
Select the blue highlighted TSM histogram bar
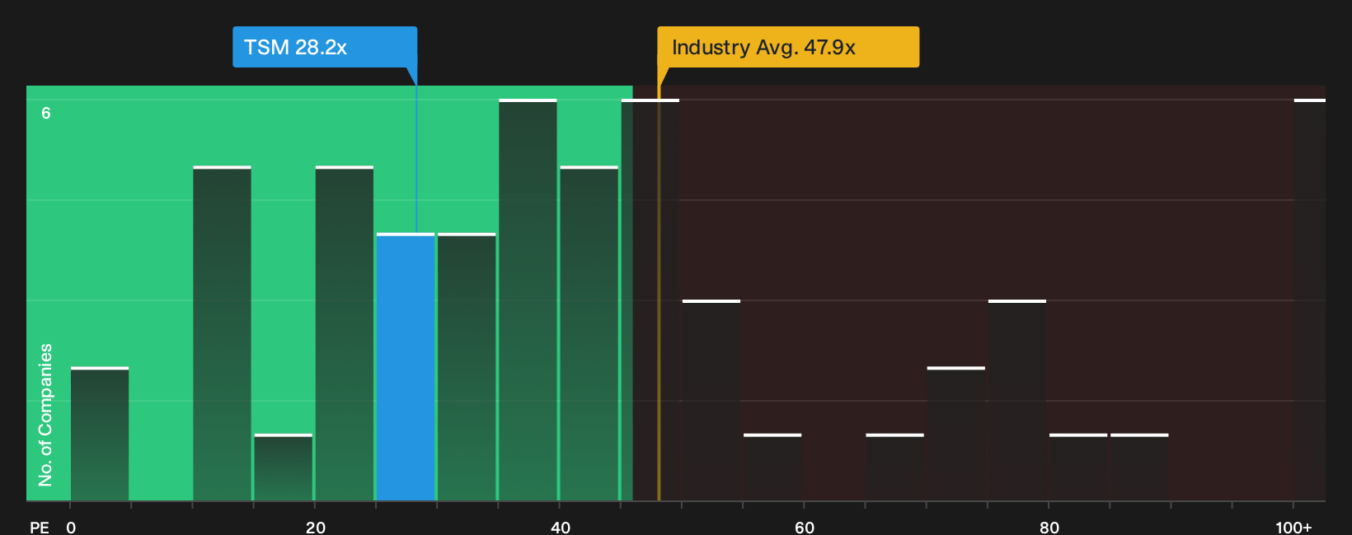406,367
